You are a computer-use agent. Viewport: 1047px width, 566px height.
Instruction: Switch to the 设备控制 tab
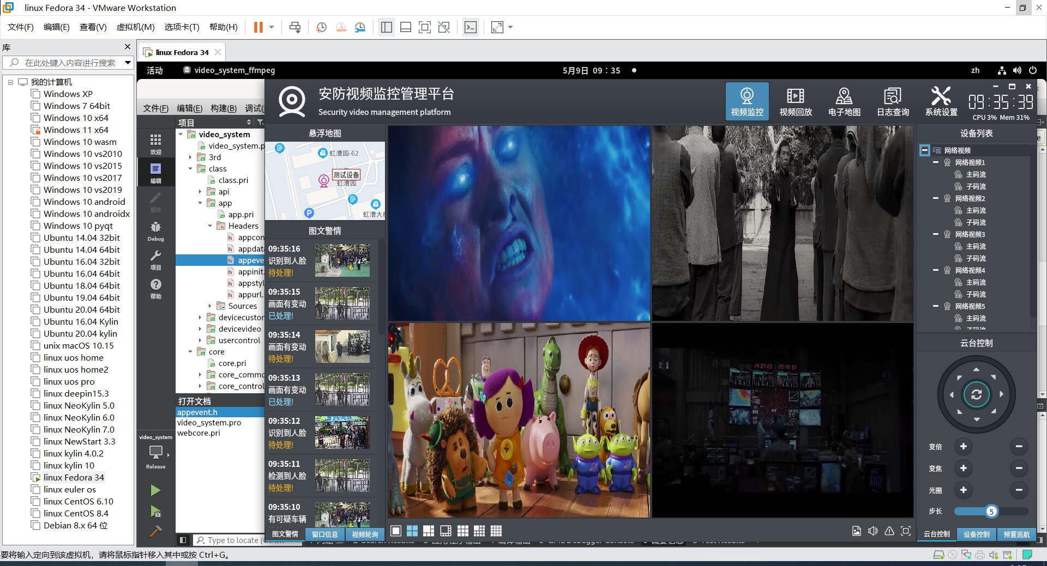pyautogui.click(x=976, y=534)
